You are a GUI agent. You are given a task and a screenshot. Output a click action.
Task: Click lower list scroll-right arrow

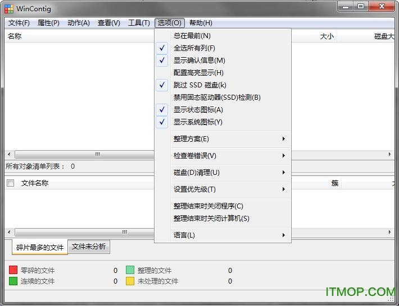389,232
